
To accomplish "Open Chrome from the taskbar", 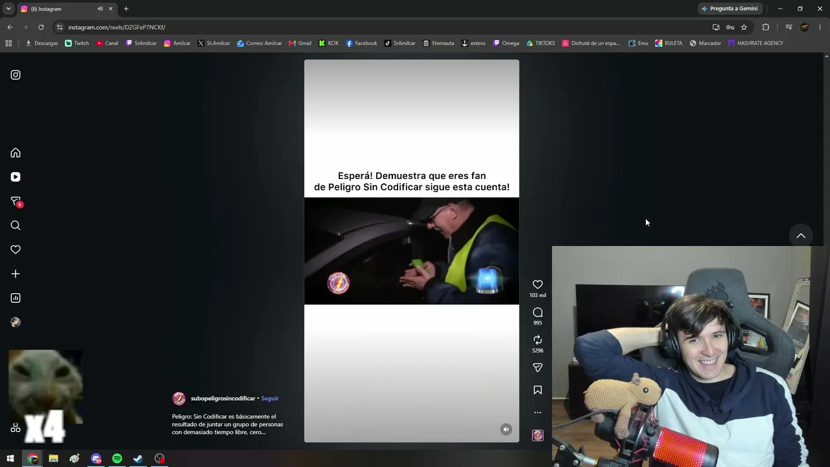I will tap(32, 459).
